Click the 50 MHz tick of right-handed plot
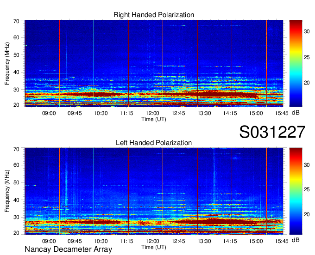This screenshot has height=255, width=315. (16, 55)
